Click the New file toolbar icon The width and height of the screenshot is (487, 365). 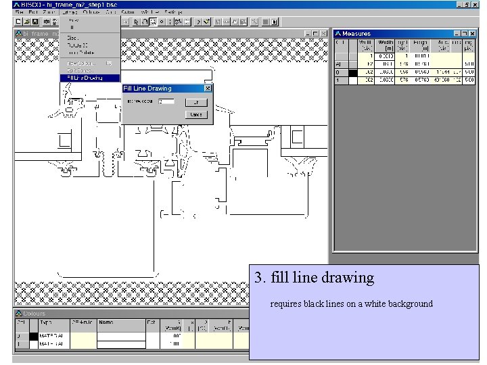19,22
